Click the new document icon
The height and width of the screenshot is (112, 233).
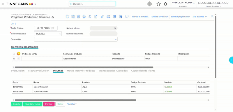tap(68, 17)
